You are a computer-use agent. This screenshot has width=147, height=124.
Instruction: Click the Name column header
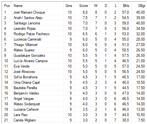point(38,6)
